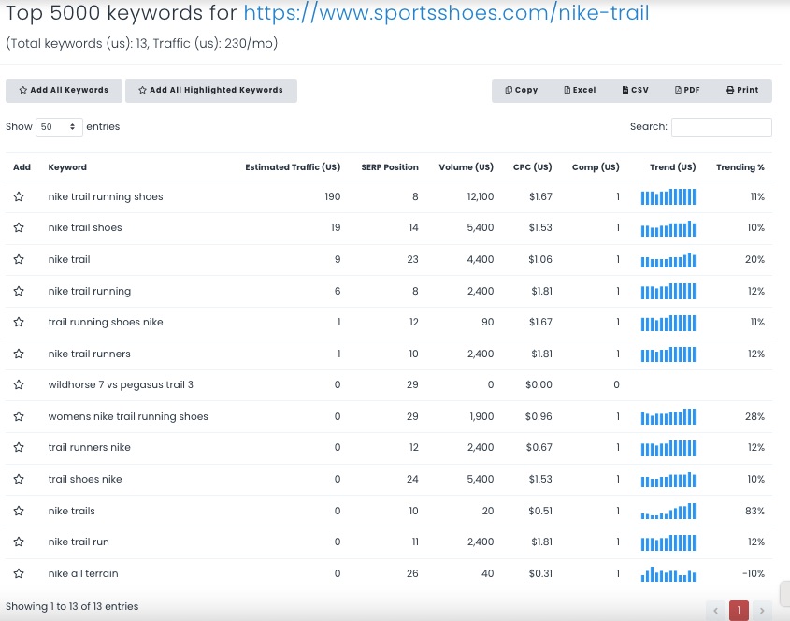Click the next page arrow
Screen dimensions: 790x621
pos(762,611)
